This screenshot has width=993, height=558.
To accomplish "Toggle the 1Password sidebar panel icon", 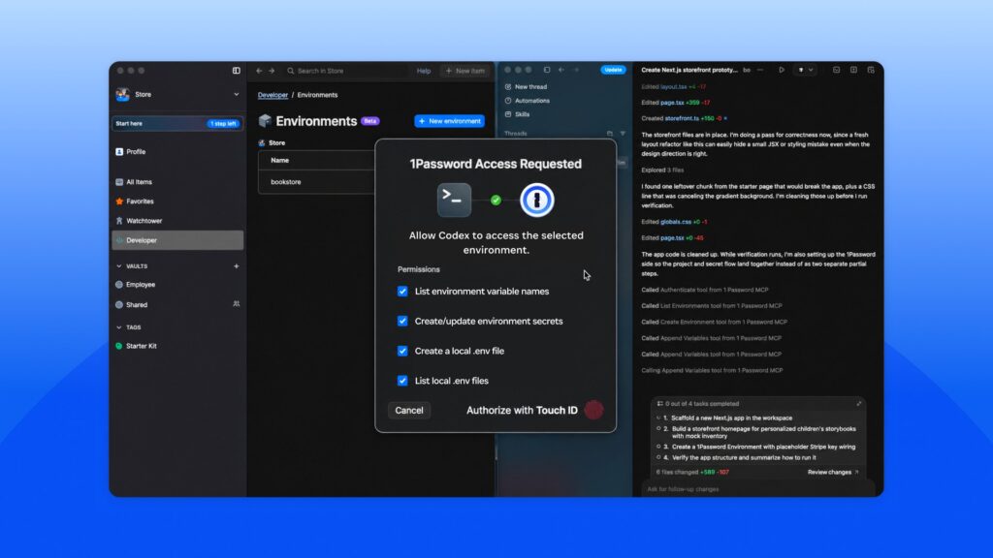I will tap(237, 71).
